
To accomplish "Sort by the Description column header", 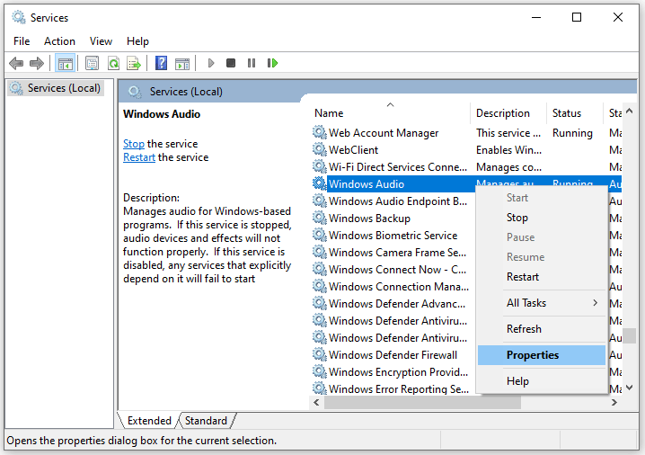I will pos(508,113).
